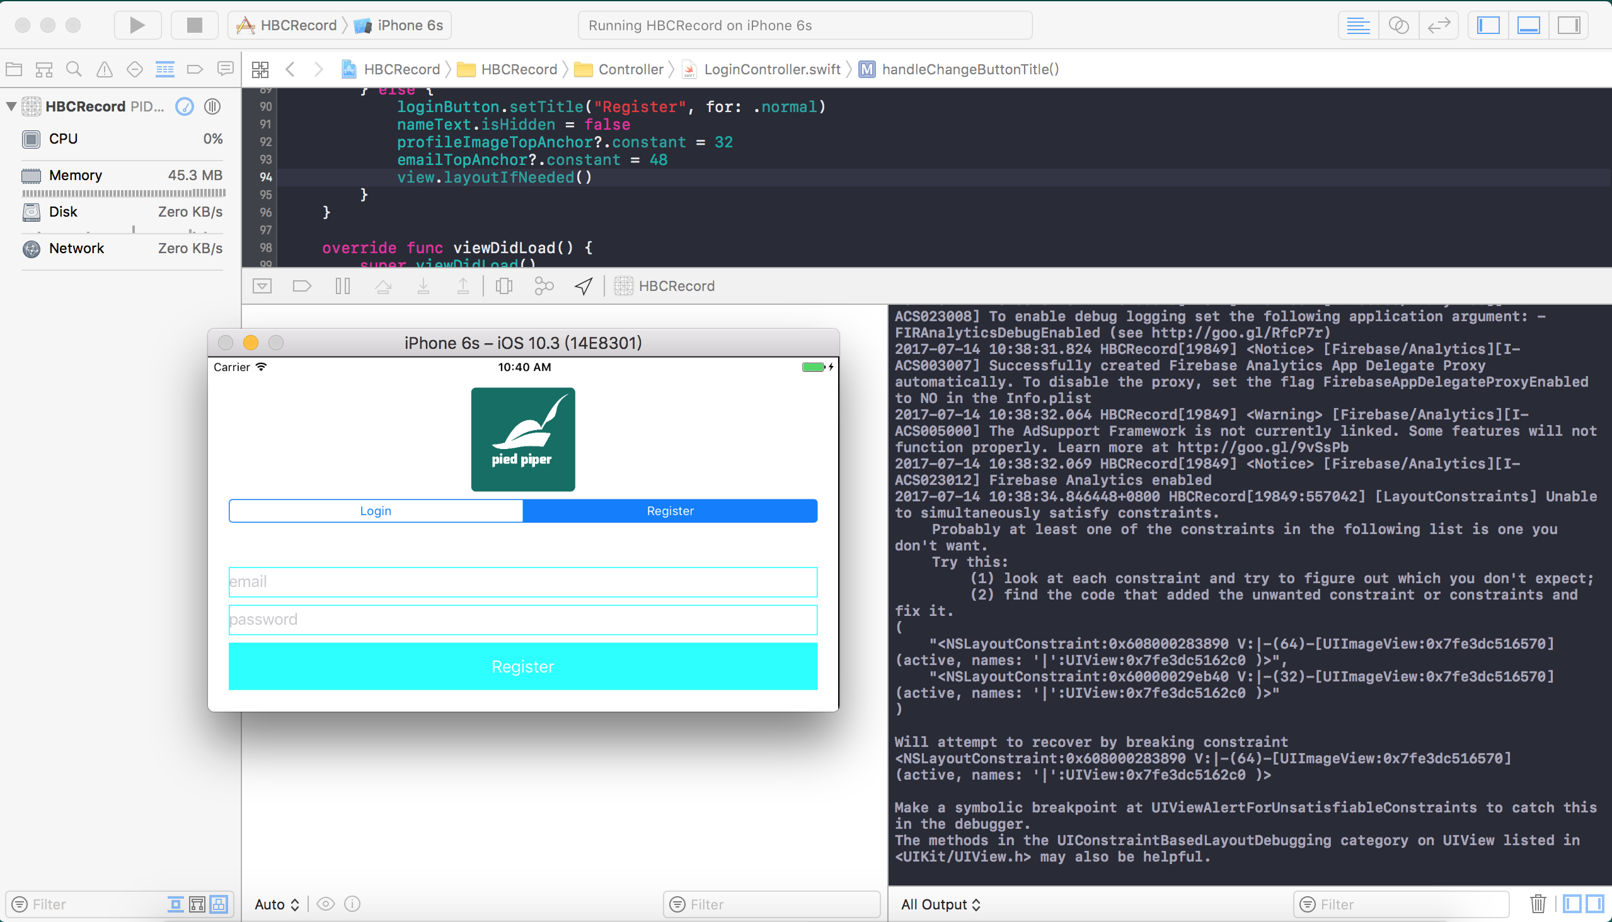Toggle the navigator panel visibility
The height and width of the screenshot is (922, 1612).
click(1488, 25)
